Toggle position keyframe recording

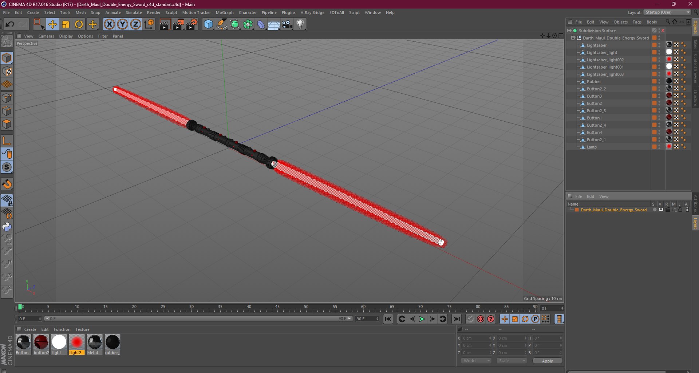pyautogui.click(x=505, y=319)
